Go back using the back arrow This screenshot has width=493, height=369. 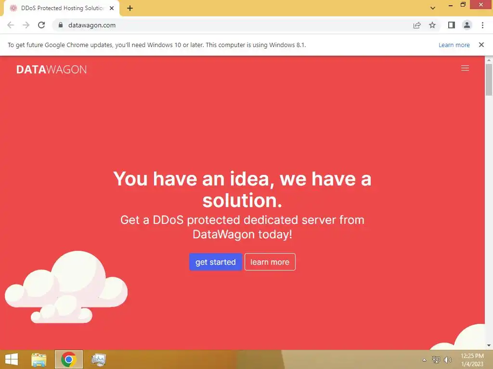pos(11,25)
